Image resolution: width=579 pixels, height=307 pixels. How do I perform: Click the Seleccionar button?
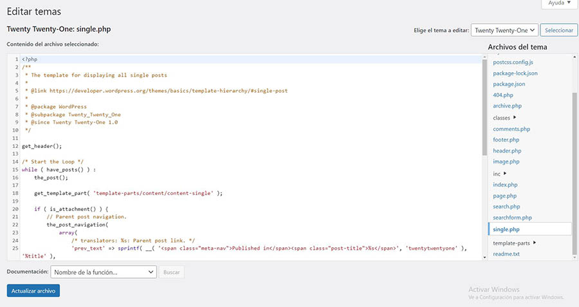tap(558, 30)
